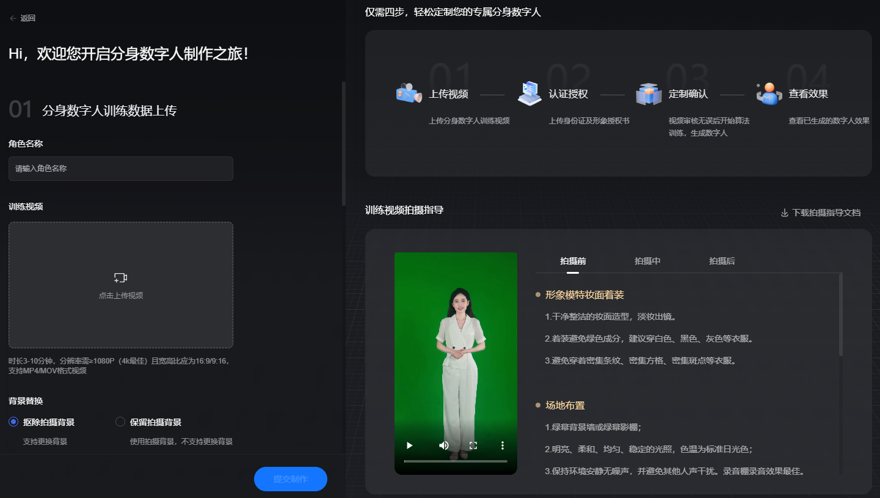Mute the guidance video volume

click(x=444, y=445)
